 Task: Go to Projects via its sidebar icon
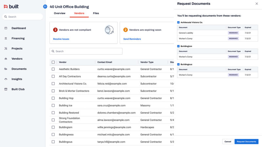[x=6, y=48]
